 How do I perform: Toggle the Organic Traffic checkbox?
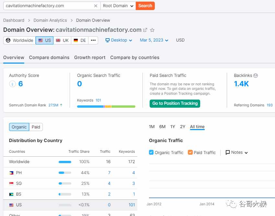click(151, 152)
